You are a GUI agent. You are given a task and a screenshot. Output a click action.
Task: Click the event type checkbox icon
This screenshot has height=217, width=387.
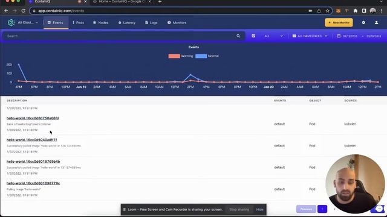tap(253, 36)
